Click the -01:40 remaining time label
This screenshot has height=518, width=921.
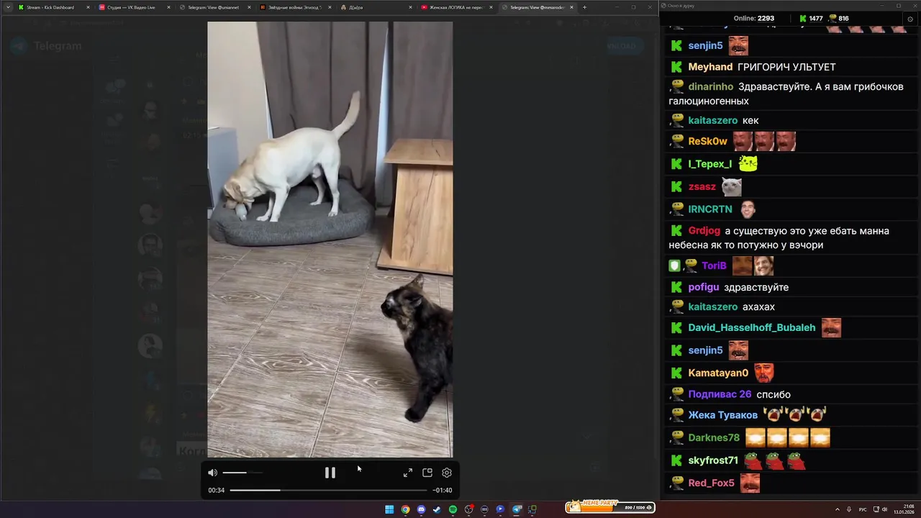(443, 490)
